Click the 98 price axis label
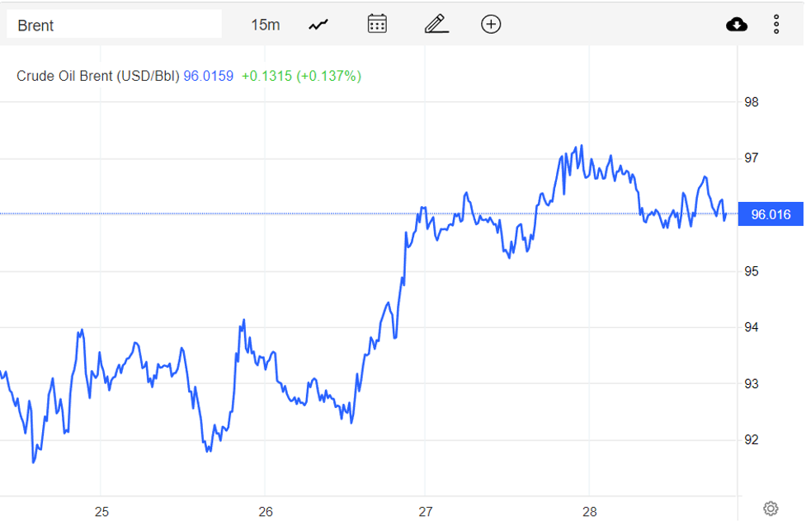This screenshot has width=806, height=530. click(751, 102)
